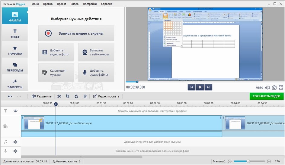This screenshot has width=285, height=165.
Task: Click the film strip add-video icon
Action: (45, 52)
